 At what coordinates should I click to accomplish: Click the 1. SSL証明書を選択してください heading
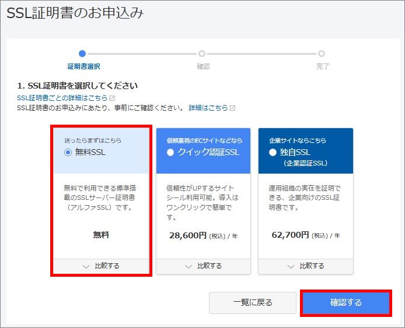tap(77, 86)
